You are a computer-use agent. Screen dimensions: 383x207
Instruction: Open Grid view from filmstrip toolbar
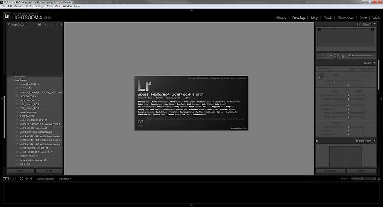coord(21,179)
